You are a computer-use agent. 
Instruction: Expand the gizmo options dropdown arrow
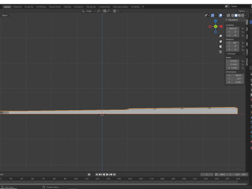pyautogui.click(x=216, y=15)
